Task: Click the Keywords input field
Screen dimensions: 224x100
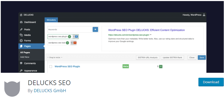Action: click(x=70, y=30)
